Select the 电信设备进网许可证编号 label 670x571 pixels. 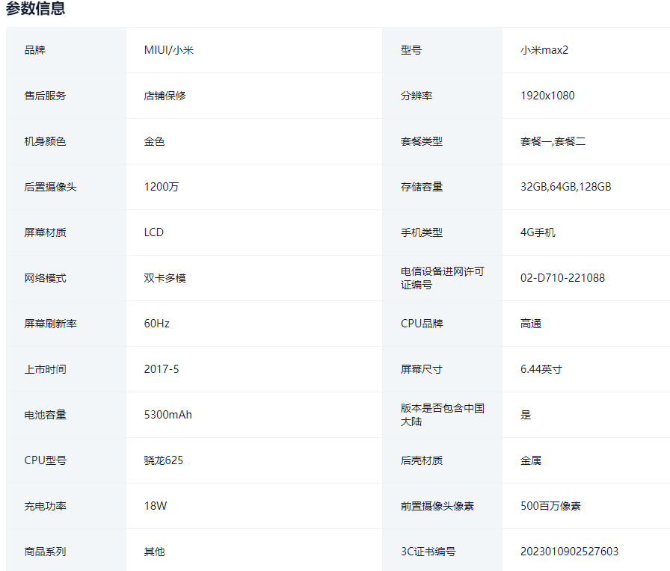point(442,278)
